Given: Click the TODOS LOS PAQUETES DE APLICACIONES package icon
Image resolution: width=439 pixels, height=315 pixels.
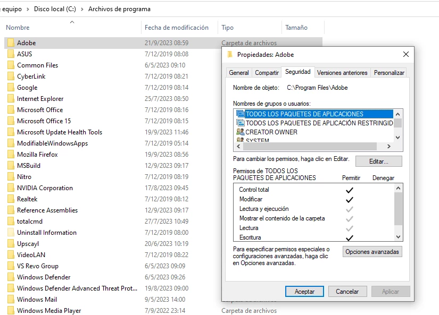Looking at the screenshot, I should pyautogui.click(x=240, y=114).
